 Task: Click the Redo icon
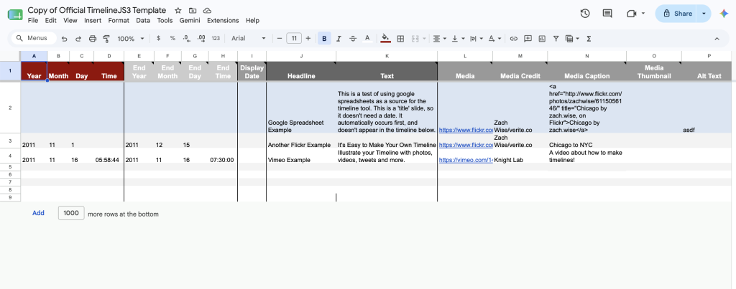[78, 39]
